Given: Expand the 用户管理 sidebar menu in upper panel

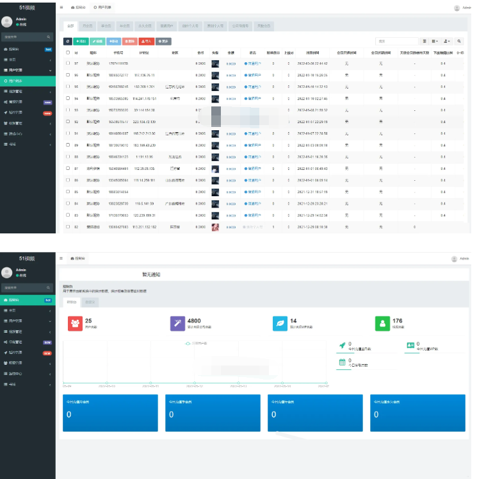Looking at the screenshot, I should 27,69.
